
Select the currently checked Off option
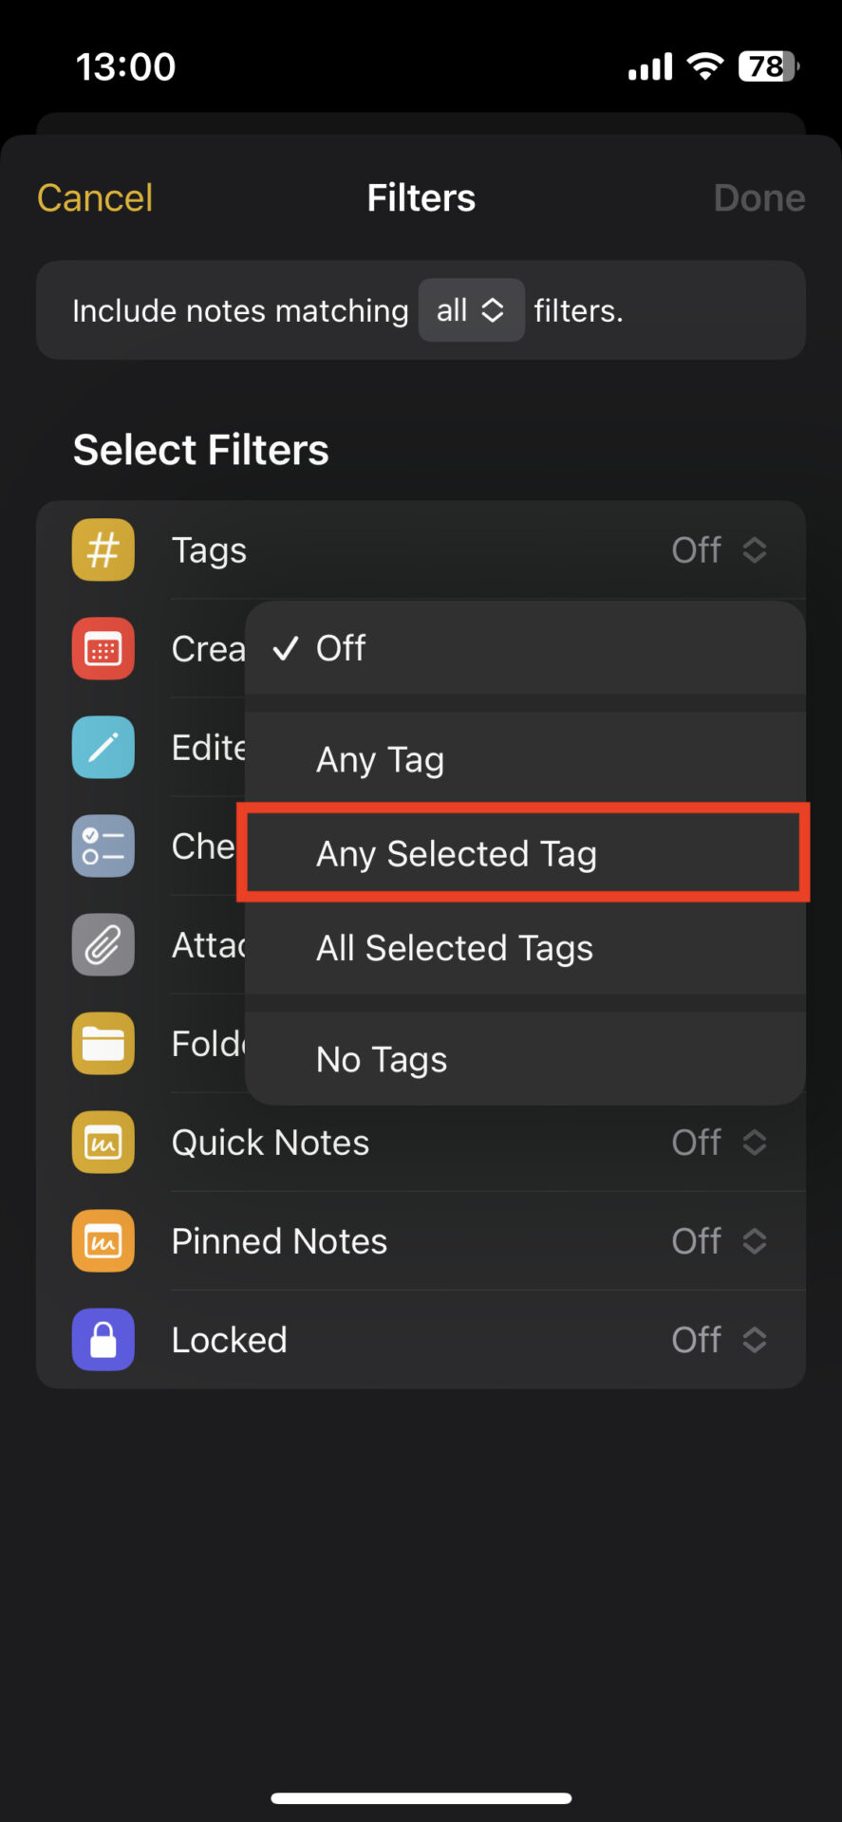[x=340, y=648]
